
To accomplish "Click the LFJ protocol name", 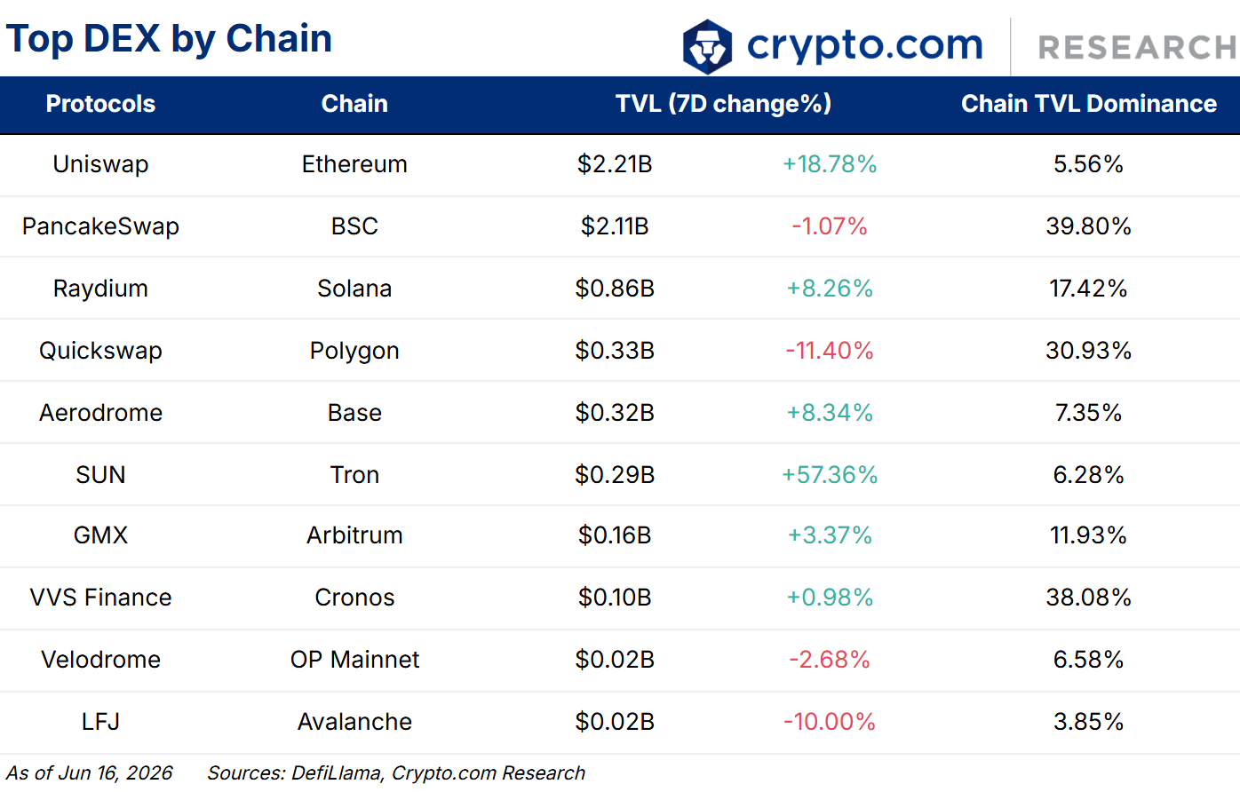I will (x=100, y=722).
